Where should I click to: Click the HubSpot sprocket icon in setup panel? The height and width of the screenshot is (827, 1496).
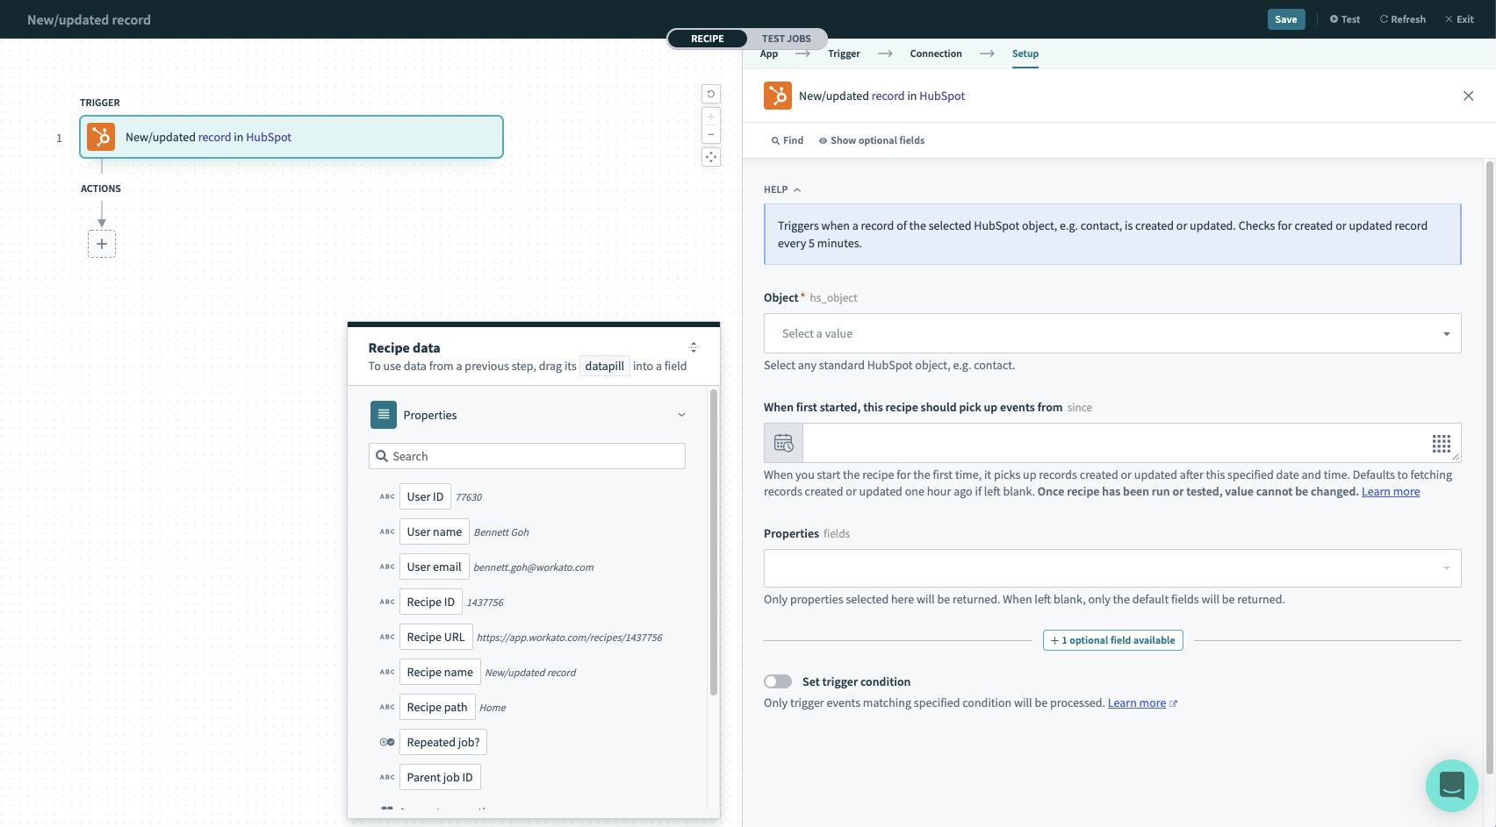[x=777, y=95]
